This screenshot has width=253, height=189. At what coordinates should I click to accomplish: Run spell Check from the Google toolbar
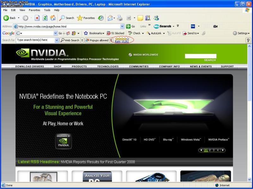pos(134,33)
